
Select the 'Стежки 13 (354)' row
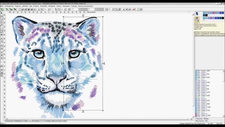209,115
